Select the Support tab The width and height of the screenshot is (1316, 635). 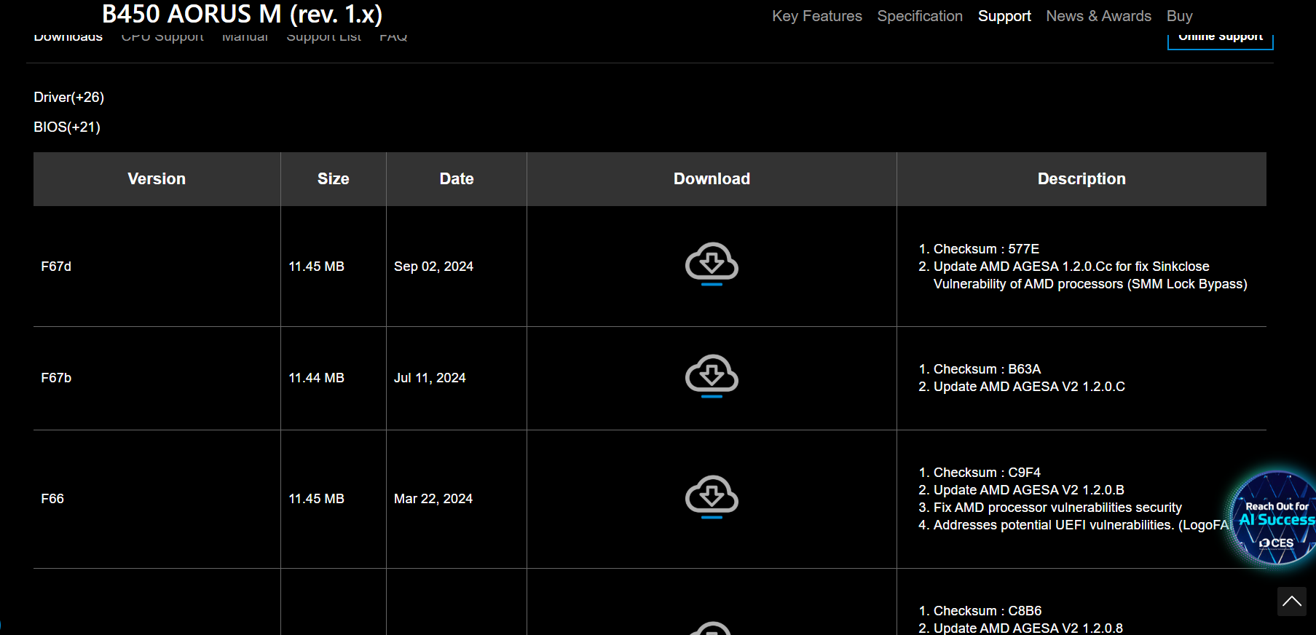pyautogui.click(x=1004, y=16)
